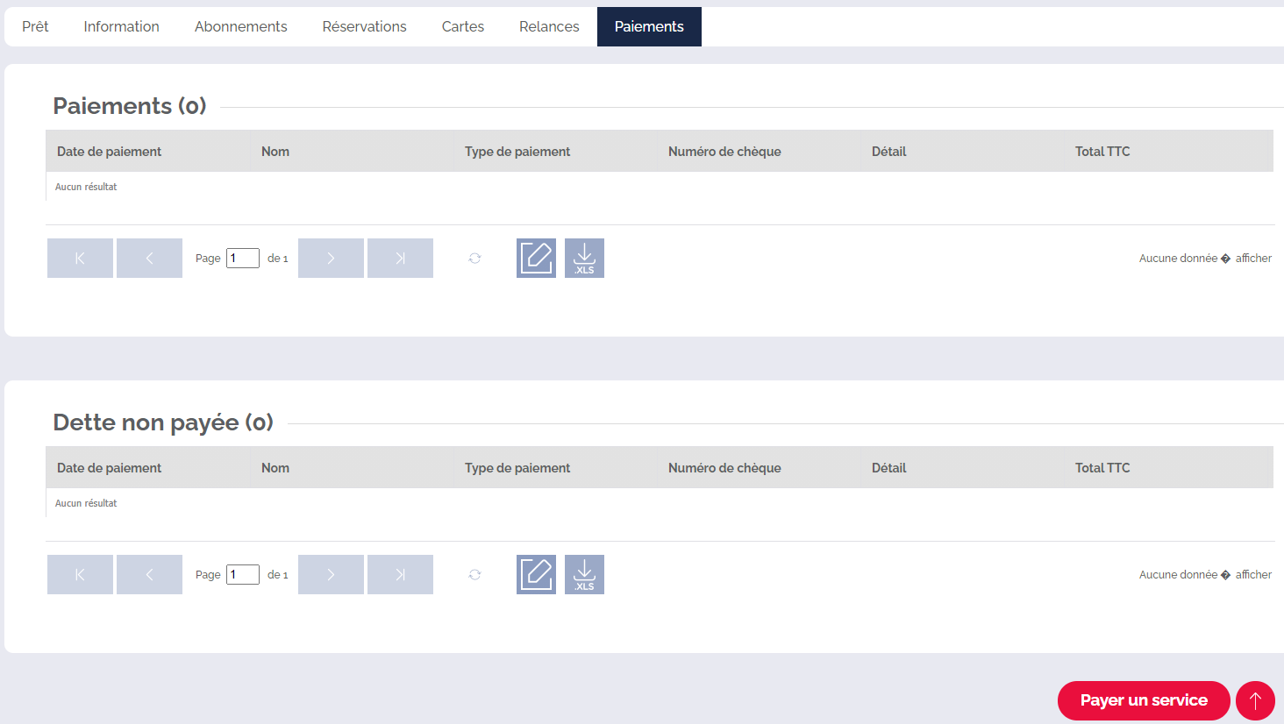This screenshot has height=724, width=1284.
Task: Export Dette non payée table to XLS
Action: (584, 574)
